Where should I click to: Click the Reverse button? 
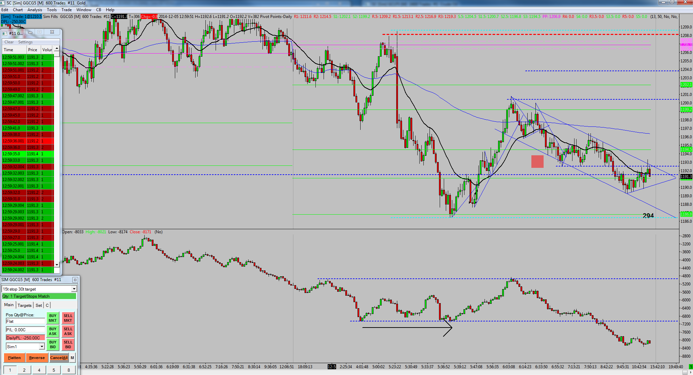point(37,358)
